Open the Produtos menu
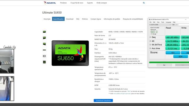The height and width of the screenshot is (106, 189). pos(63,3)
